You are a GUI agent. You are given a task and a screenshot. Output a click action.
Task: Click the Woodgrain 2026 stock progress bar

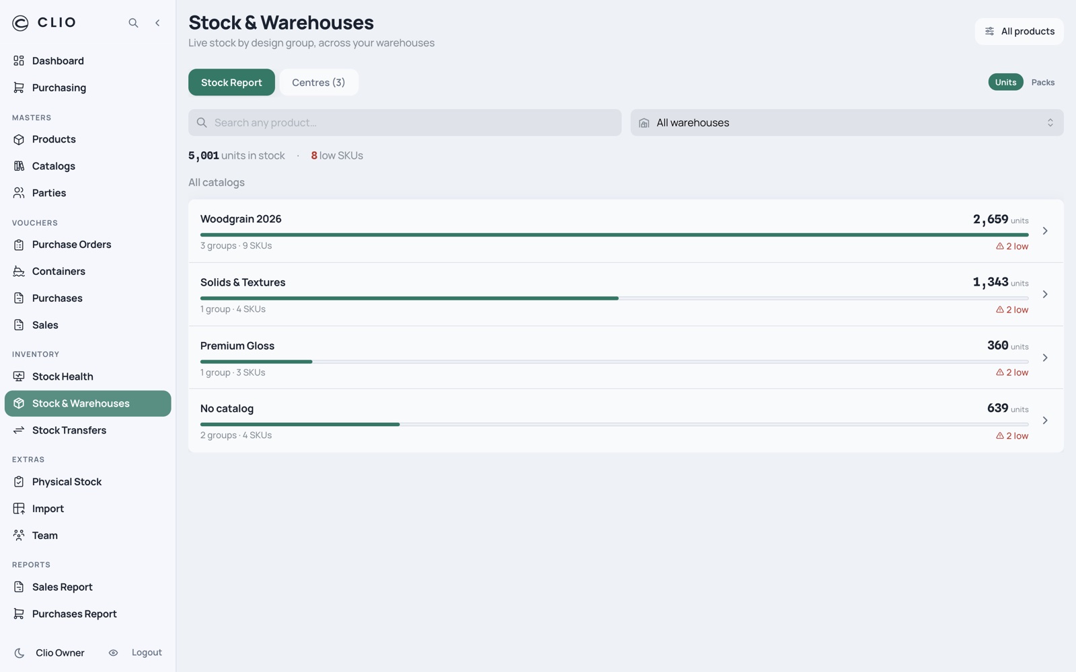(614, 235)
